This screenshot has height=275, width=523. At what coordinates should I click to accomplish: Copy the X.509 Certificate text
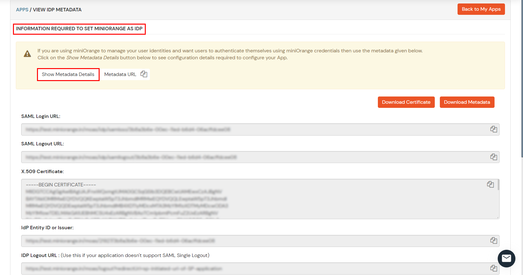tap(490, 184)
